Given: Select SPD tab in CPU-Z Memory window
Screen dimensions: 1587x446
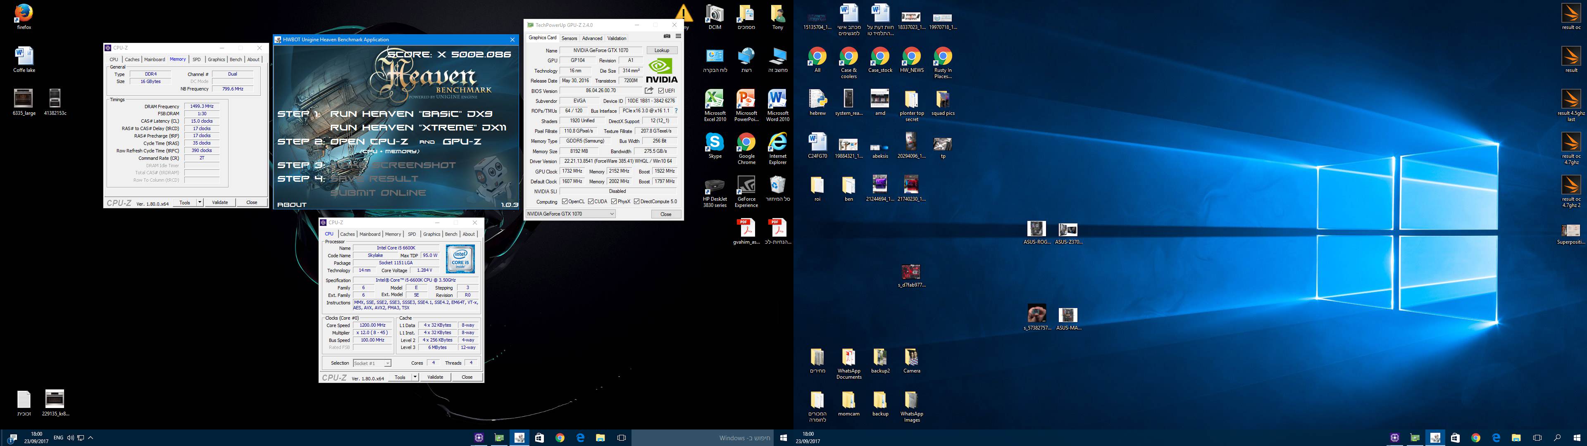Looking at the screenshot, I should [197, 59].
